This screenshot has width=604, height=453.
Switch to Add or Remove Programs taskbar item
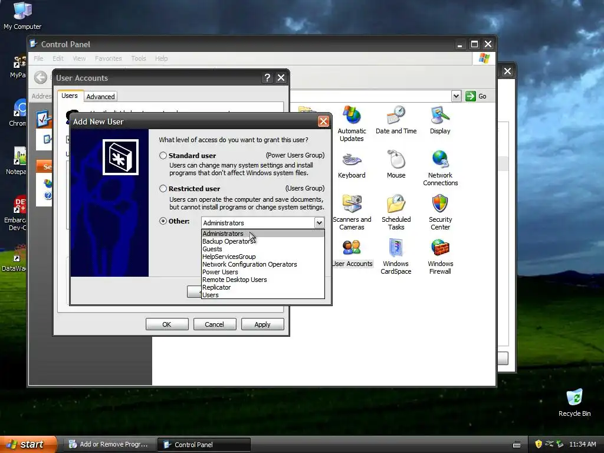coord(109,444)
